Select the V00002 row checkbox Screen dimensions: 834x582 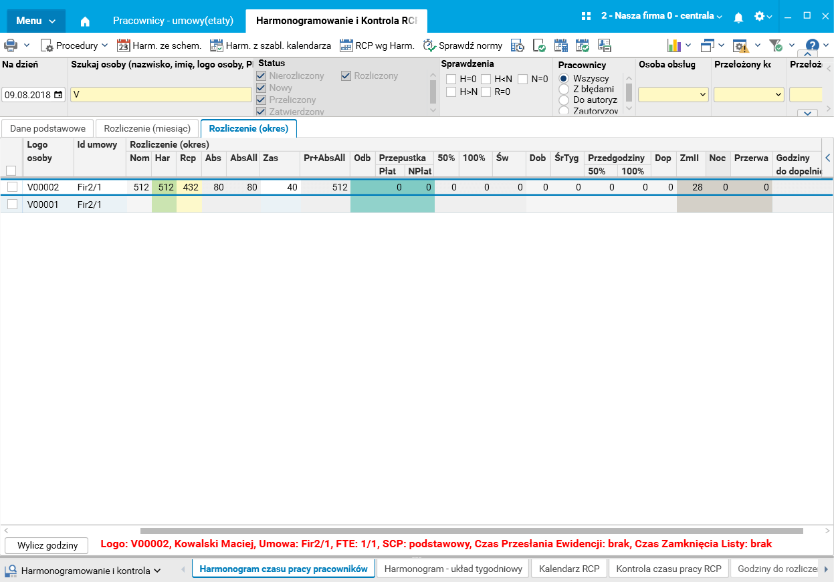(12, 187)
